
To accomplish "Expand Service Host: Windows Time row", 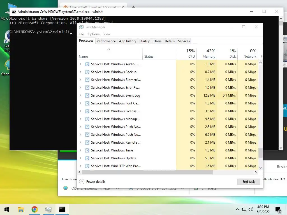I will pos(80,150).
